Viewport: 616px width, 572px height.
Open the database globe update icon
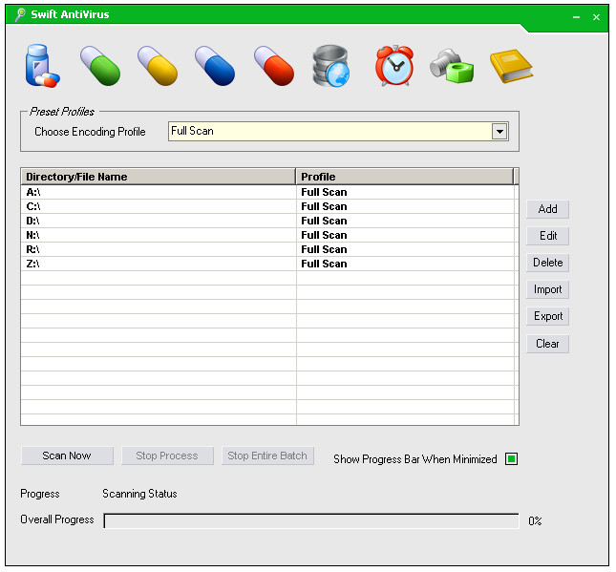[x=331, y=66]
